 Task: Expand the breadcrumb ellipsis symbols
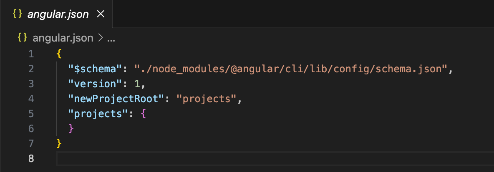pyautogui.click(x=111, y=38)
